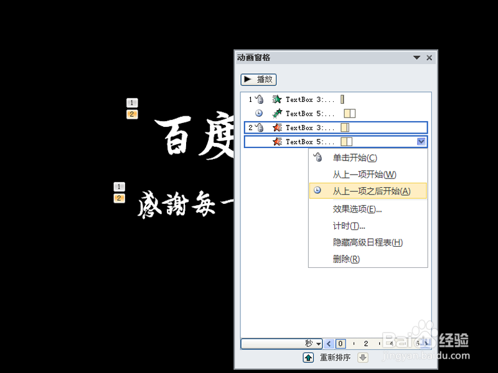
Task: Close the 动画窗格 animation pane
Action: pyautogui.click(x=430, y=58)
